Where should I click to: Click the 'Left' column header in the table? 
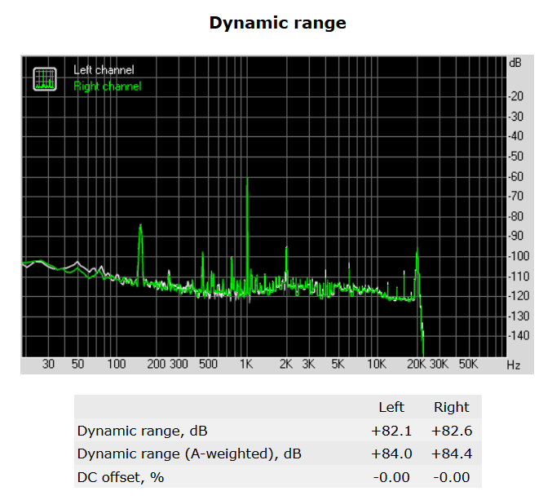coord(391,407)
